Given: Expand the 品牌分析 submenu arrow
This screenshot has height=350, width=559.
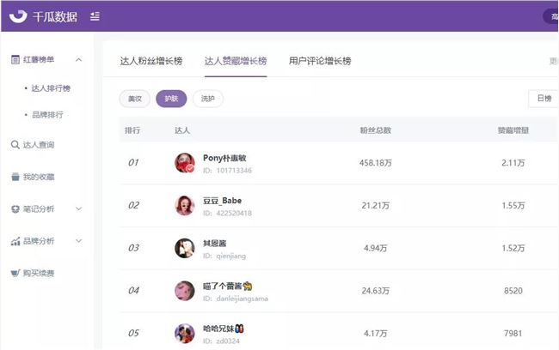Looking at the screenshot, I should pos(79,241).
